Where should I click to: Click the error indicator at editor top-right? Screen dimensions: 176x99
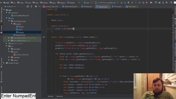click(173, 9)
